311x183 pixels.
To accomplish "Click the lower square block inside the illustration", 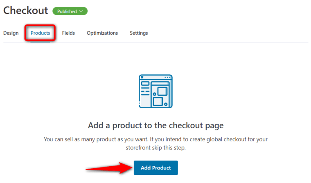I will click(158, 102).
